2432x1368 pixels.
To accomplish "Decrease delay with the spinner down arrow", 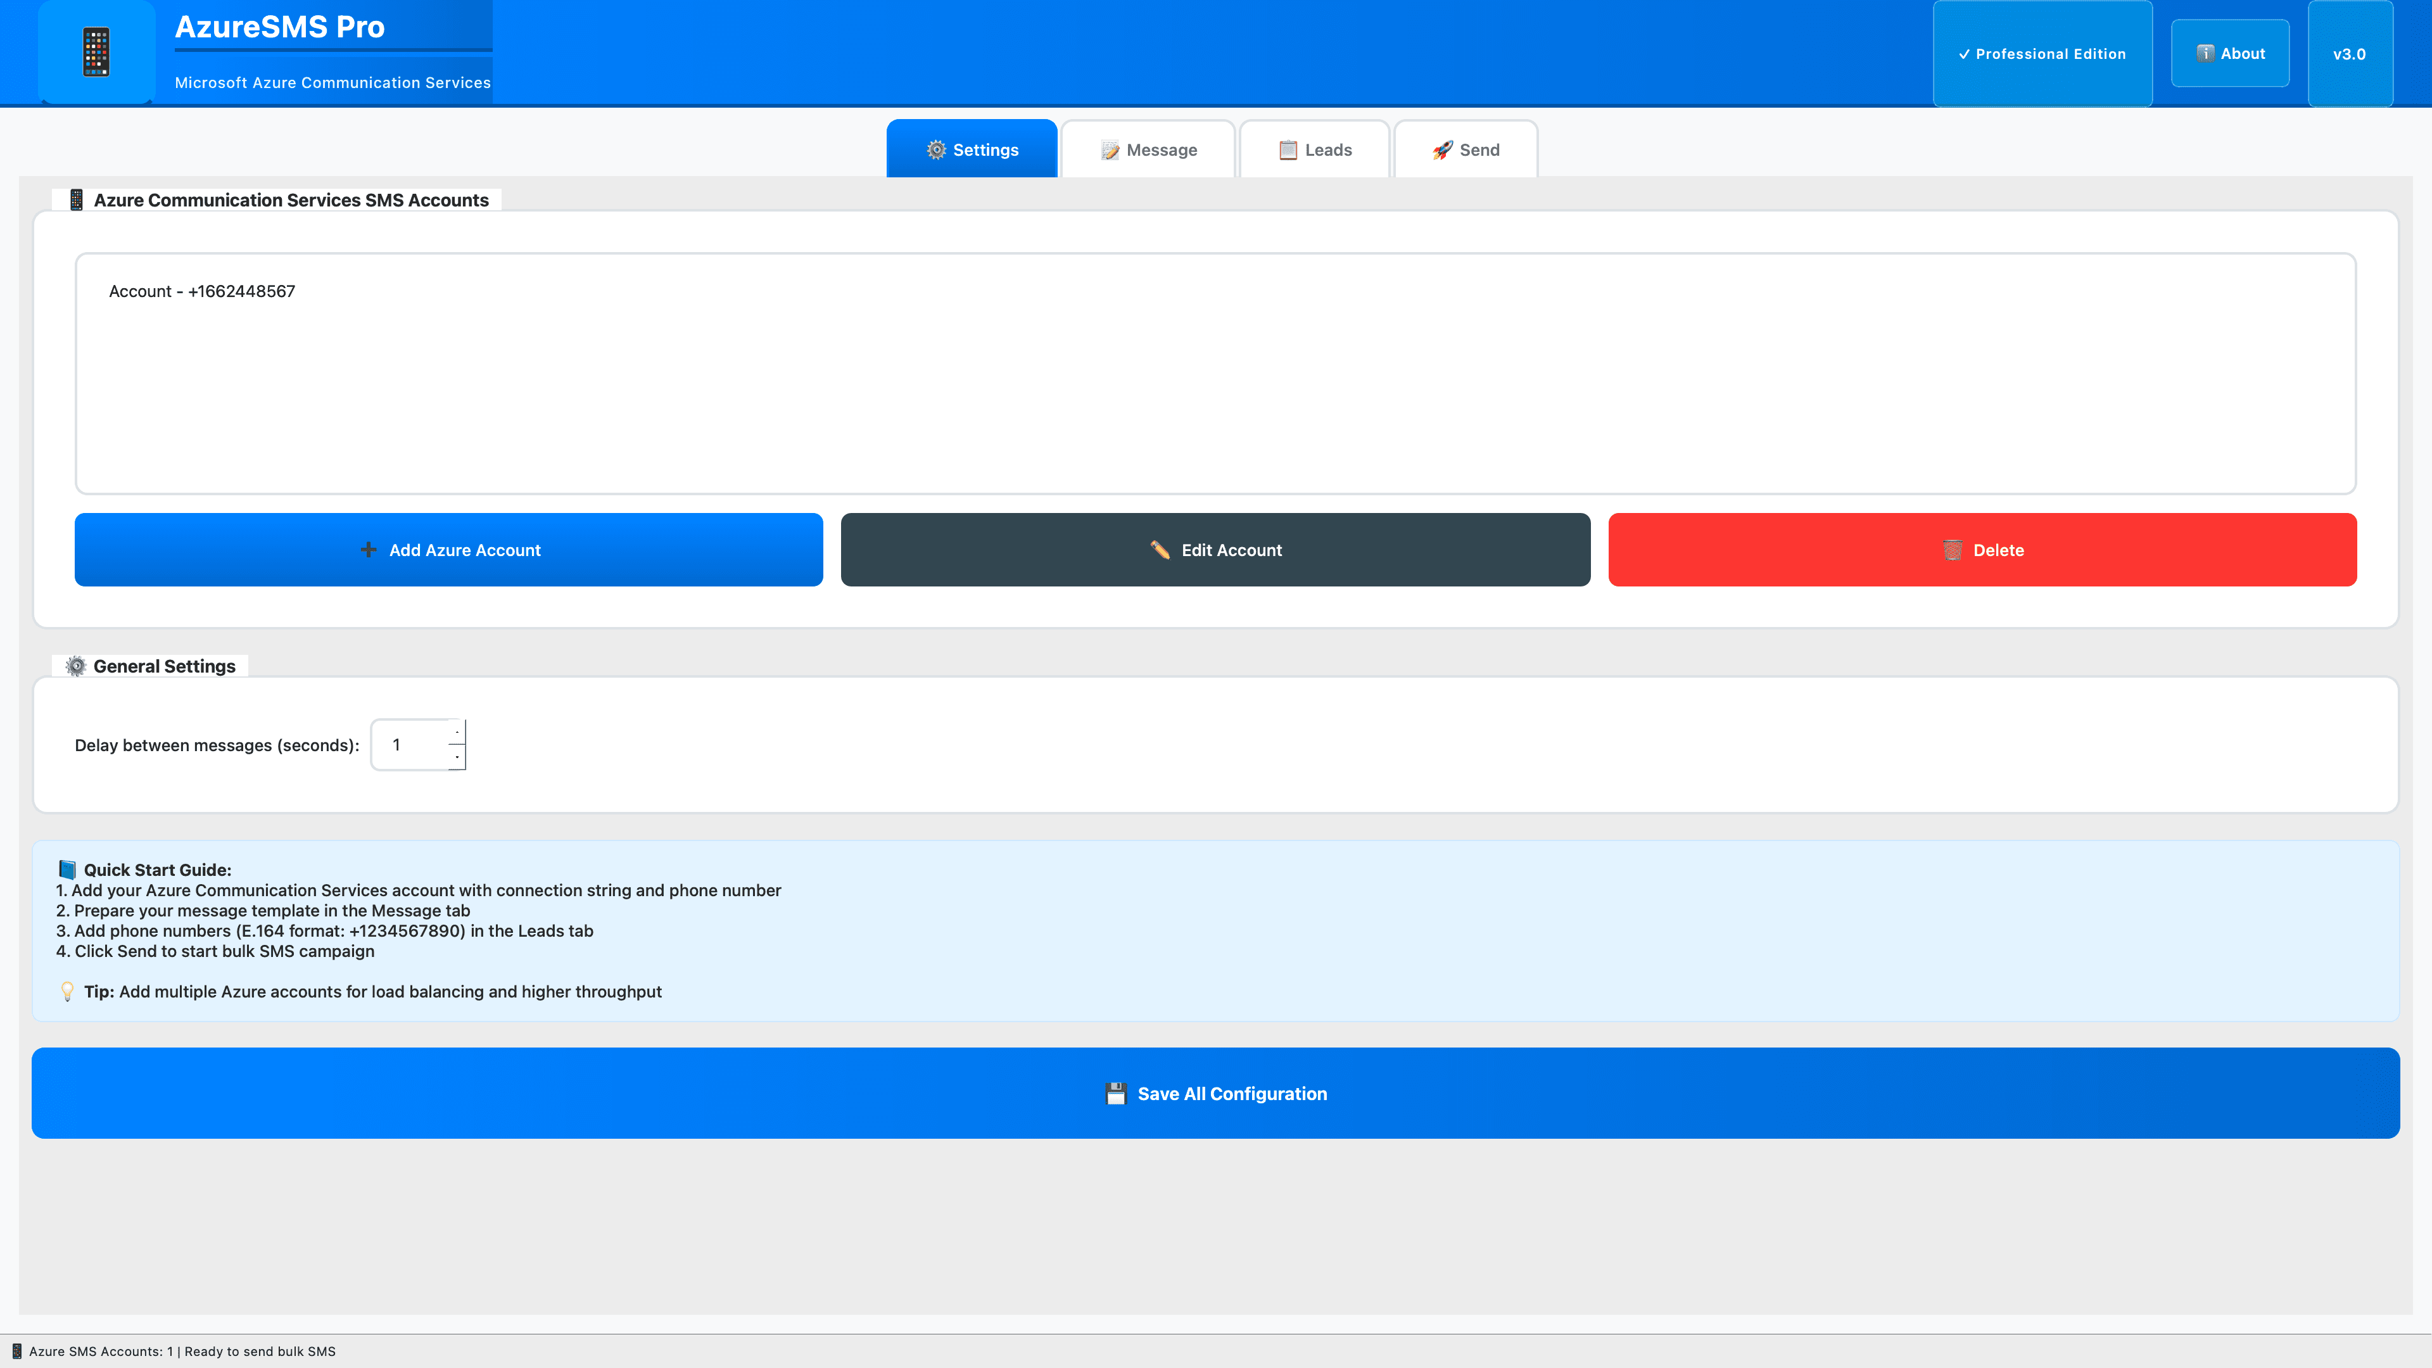I will (457, 756).
